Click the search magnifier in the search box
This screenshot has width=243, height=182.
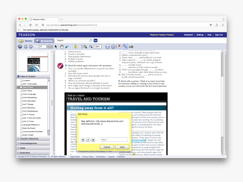click(x=90, y=41)
